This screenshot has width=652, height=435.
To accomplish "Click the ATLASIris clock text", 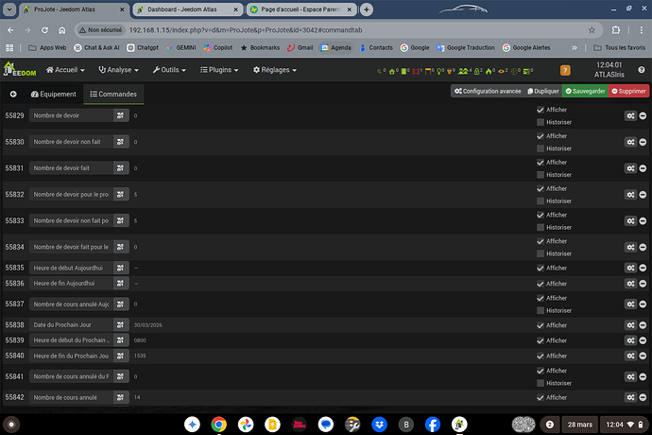I will (609, 75).
